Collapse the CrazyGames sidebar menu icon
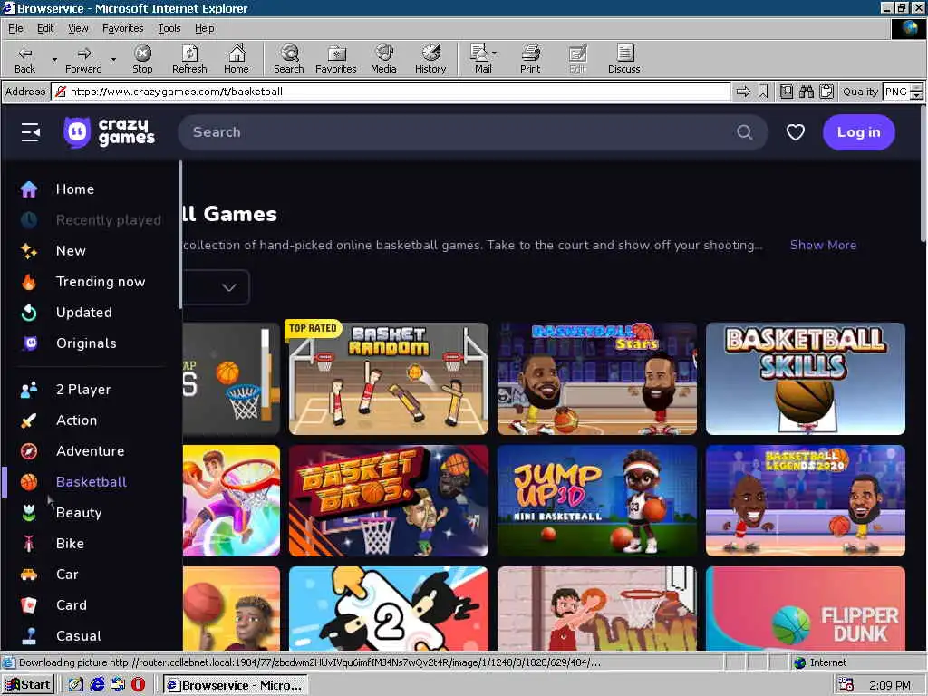 [x=30, y=132]
